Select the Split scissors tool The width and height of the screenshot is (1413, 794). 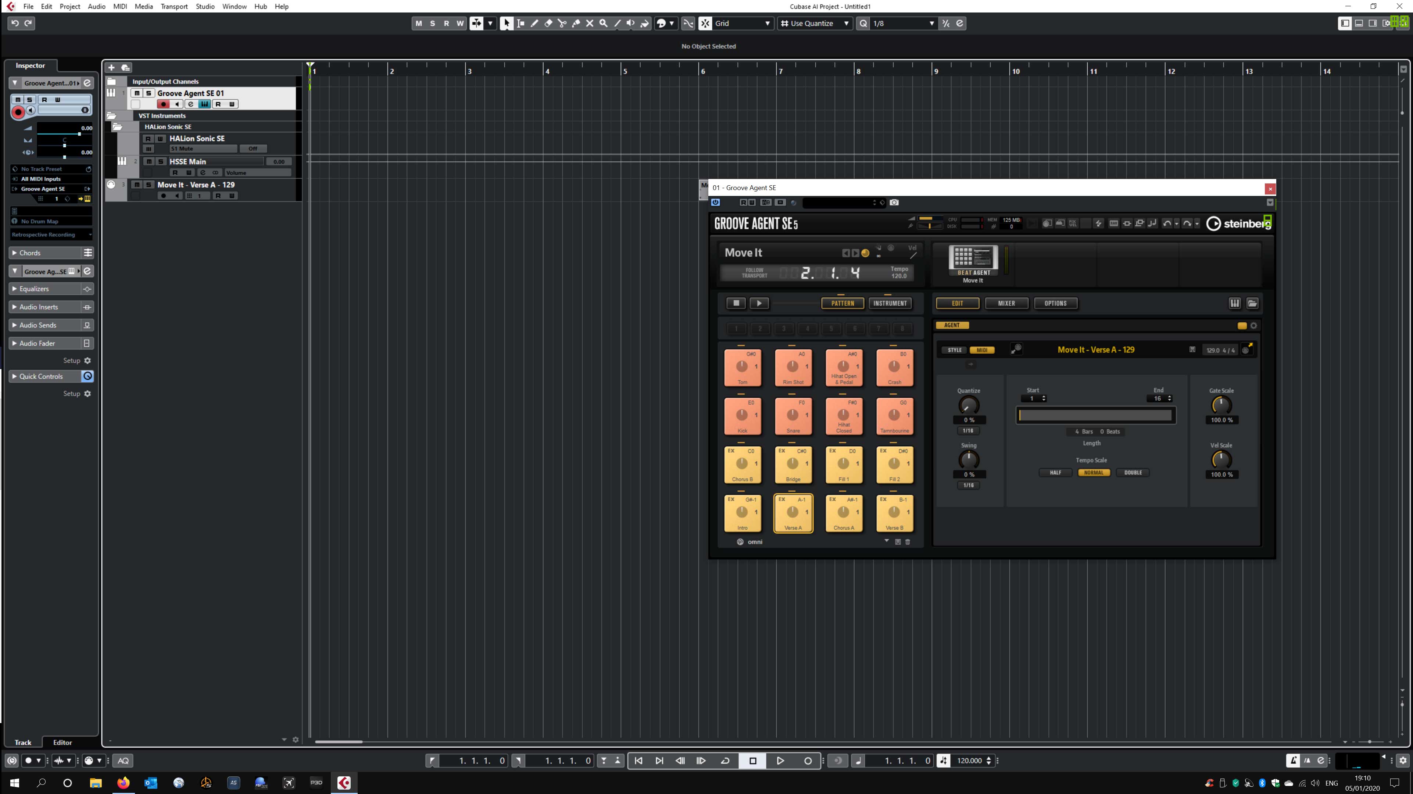562,23
